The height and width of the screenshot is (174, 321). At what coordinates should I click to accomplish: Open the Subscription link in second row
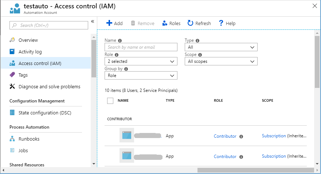tap(274, 156)
